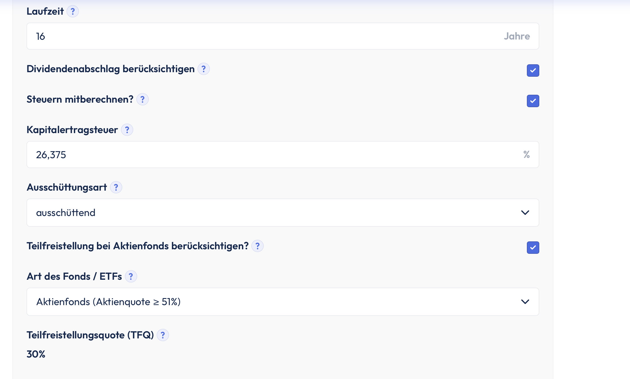Viewport: 630px width, 379px height.
Task: Uncheck the Dividendenabschlag berücksichtigen checkbox
Action: pyautogui.click(x=533, y=70)
